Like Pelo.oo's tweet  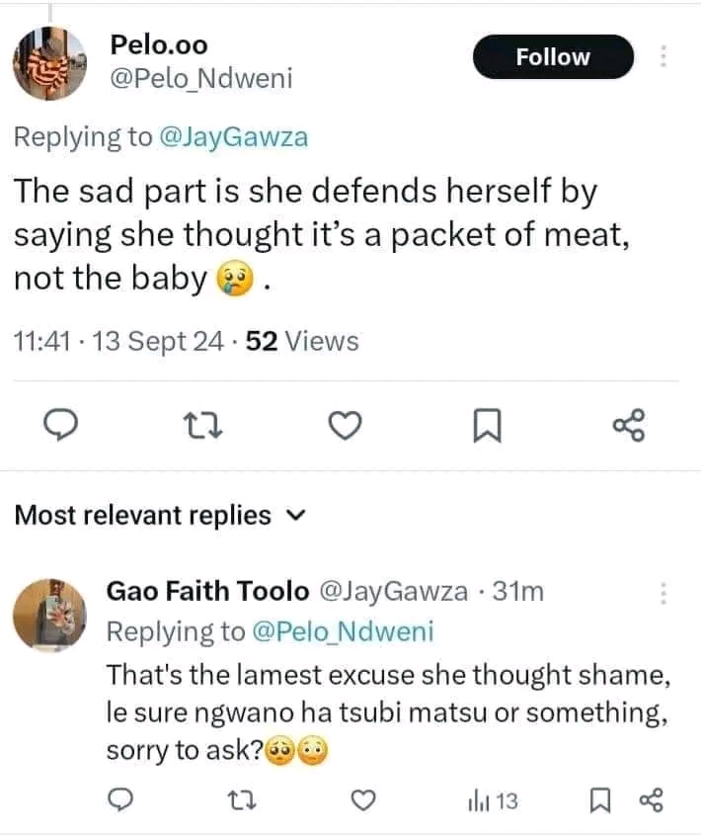[347, 426]
